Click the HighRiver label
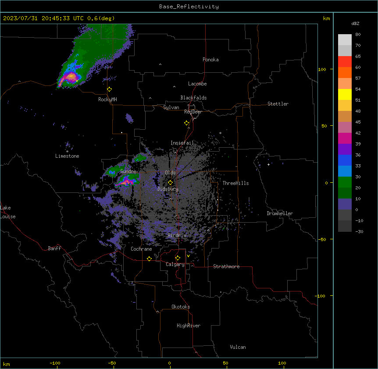Screen dimensions: 378x369 pyautogui.click(x=189, y=326)
